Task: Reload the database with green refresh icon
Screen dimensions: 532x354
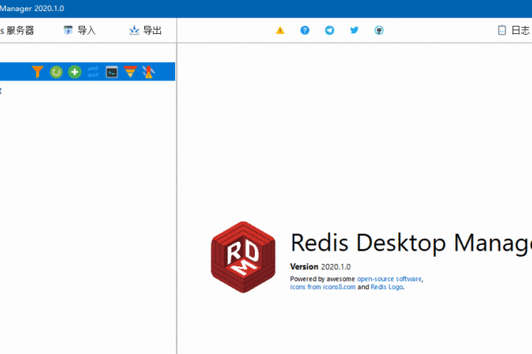Action: pyautogui.click(x=56, y=72)
